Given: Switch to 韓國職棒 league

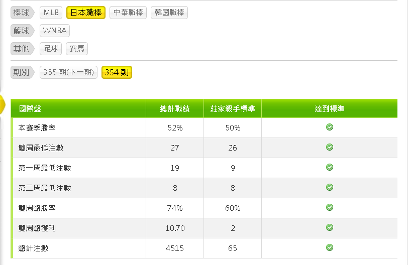Looking at the screenshot, I should click(169, 13).
